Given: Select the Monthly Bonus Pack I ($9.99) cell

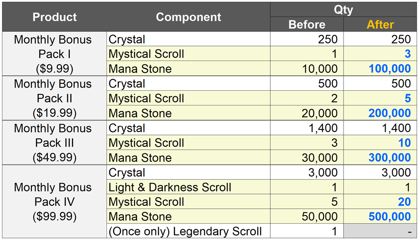Looking at the screenshot, I should [53, 54].
